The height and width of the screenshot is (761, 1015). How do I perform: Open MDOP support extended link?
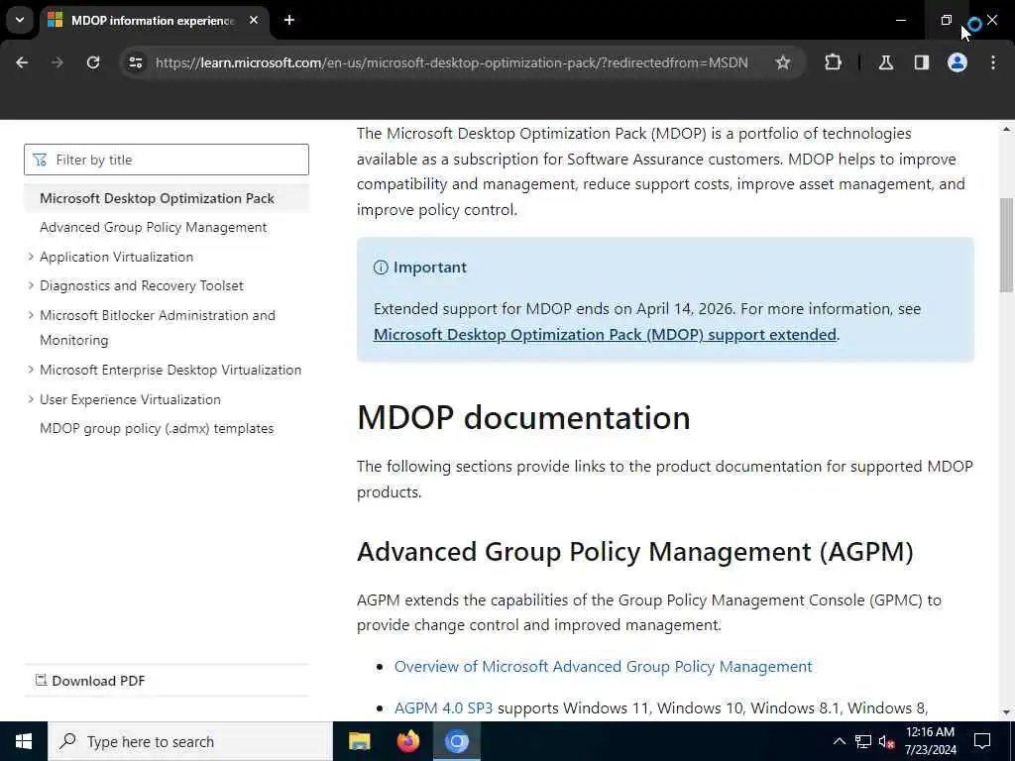[x=605, y=335]
